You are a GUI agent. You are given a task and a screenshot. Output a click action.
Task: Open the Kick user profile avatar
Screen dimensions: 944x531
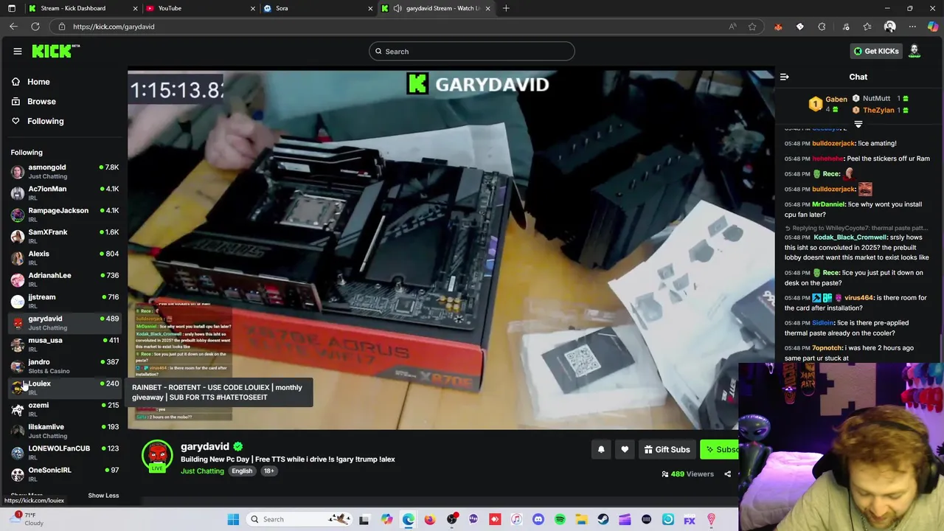click(914, 51)
